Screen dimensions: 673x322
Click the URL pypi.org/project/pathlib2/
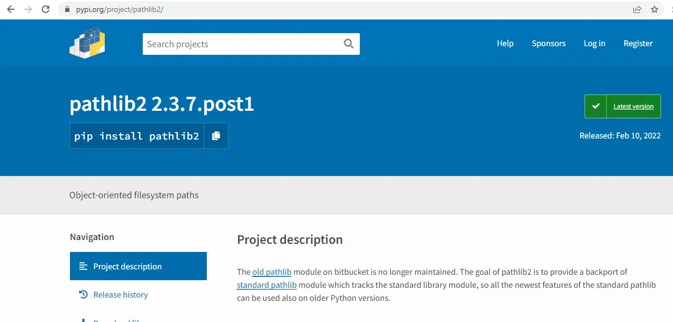pyautogui.click(x=119, y=9)
